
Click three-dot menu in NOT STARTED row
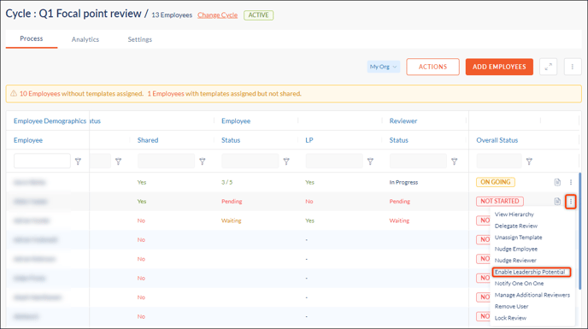pyautogui.click(x=571, y=202)
